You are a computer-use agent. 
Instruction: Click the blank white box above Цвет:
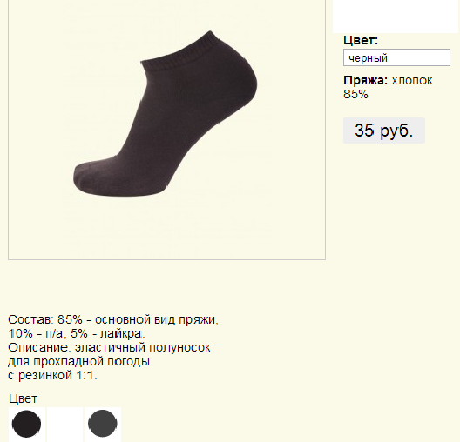point(396,17)
